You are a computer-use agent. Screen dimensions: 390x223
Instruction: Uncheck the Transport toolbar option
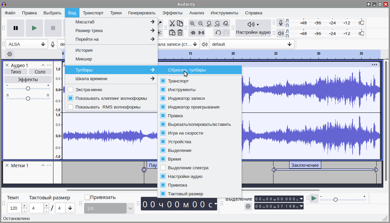pyautogui.click(x=163, y=81)
